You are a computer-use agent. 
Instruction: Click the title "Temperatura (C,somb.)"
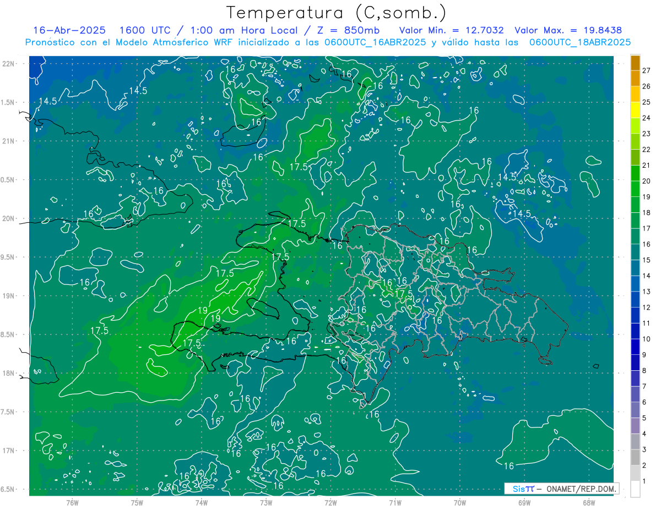pos(337,13)
